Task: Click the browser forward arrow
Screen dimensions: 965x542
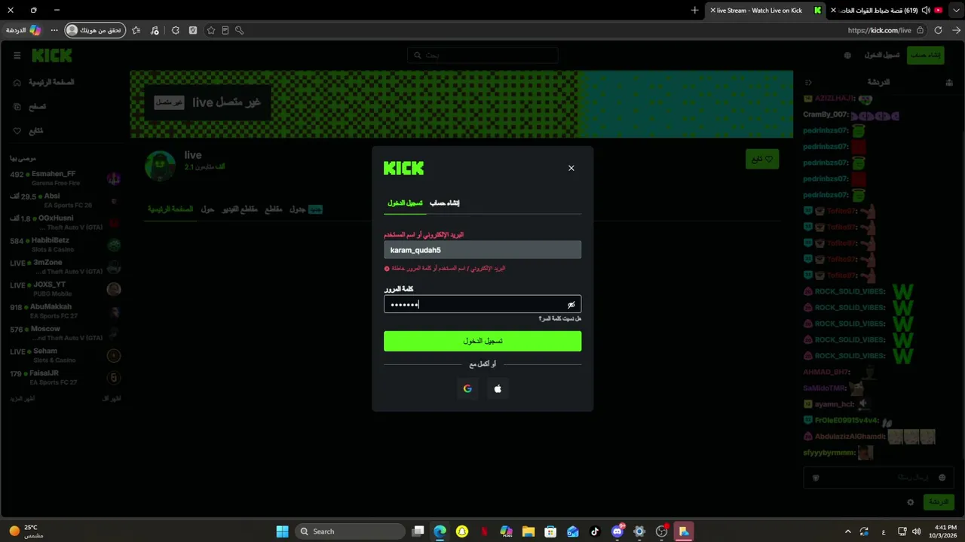Action: (x=956, y=30)
